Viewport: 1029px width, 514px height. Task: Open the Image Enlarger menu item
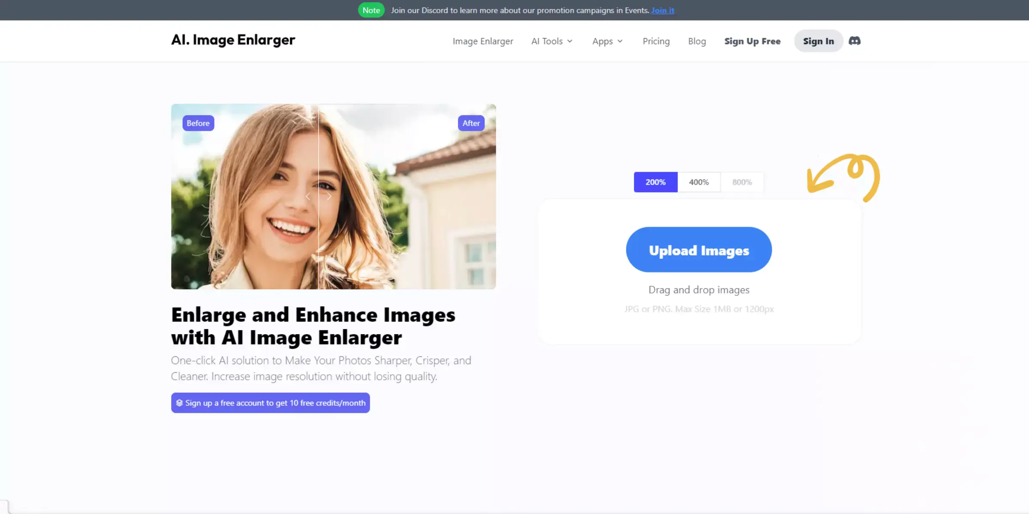click(x=483, y=41)
